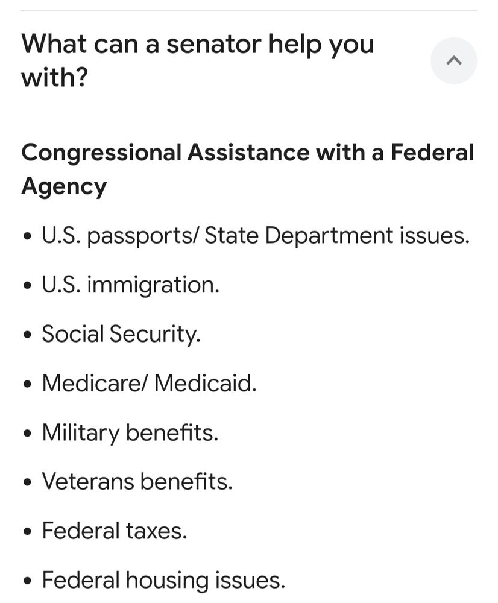This screenshot has height=603, width=498.
Task: Select the "Veterans benefits." list item
Action: pos(137,481)
